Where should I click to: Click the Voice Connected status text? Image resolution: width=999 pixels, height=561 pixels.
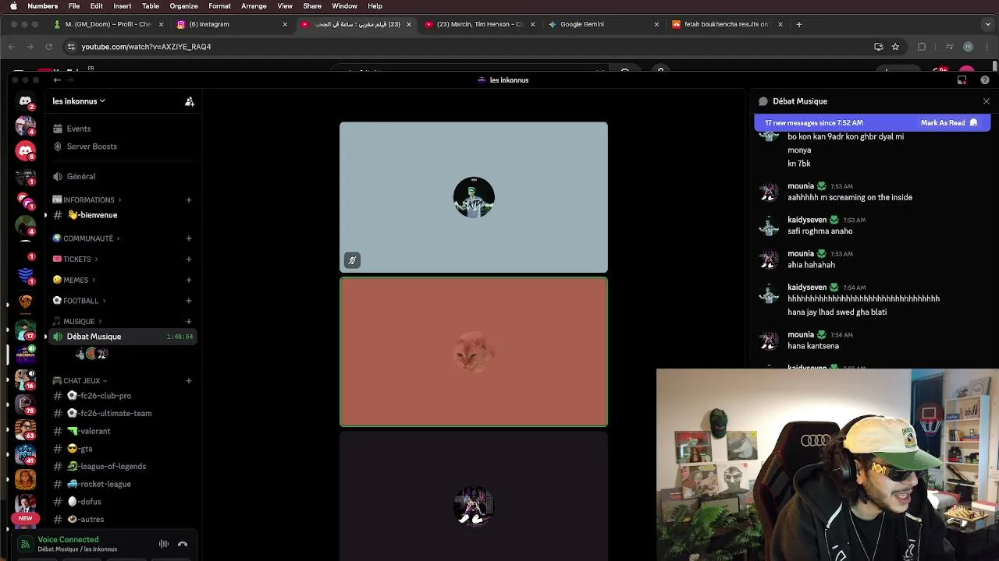[x=68, y=539]
